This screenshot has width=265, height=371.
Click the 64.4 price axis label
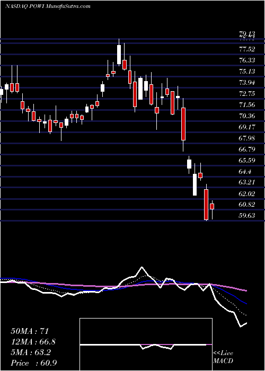click(x=245, y=172)
